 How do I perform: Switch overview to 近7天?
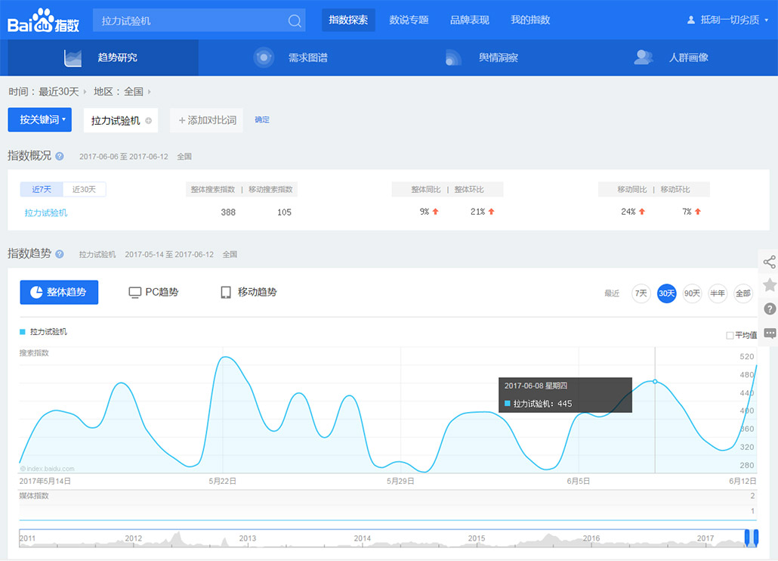42,189
